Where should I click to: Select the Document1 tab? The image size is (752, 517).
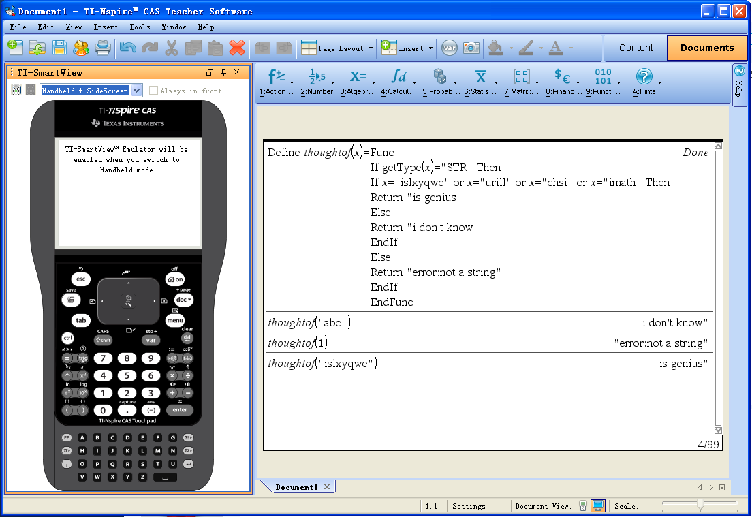[296, 487]
